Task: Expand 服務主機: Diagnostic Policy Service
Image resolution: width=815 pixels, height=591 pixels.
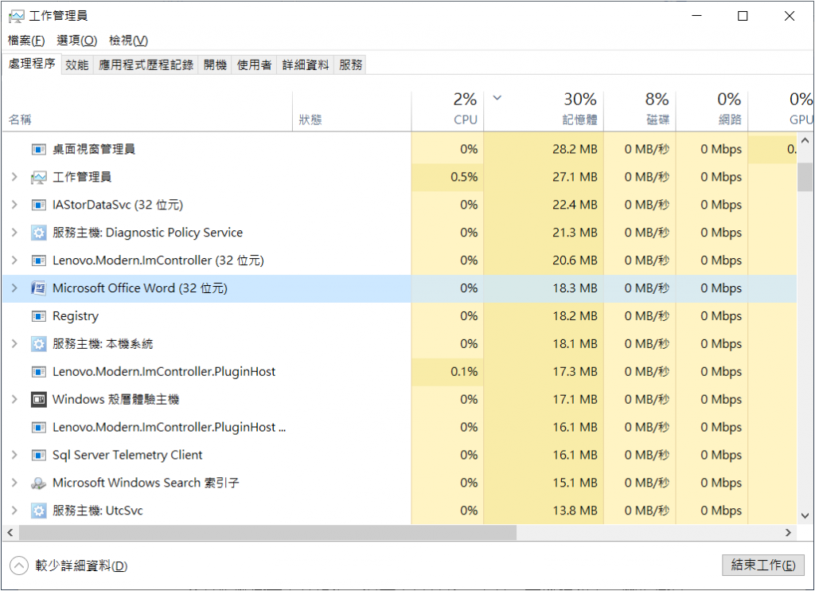Action: [x=14, y=233]
